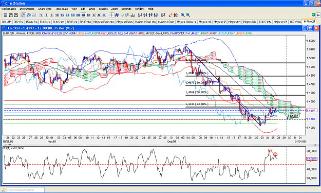Viewport: 321px width, 193px height.
Task: Toggle the crosshair cursor icon
Action: (111, 15)
